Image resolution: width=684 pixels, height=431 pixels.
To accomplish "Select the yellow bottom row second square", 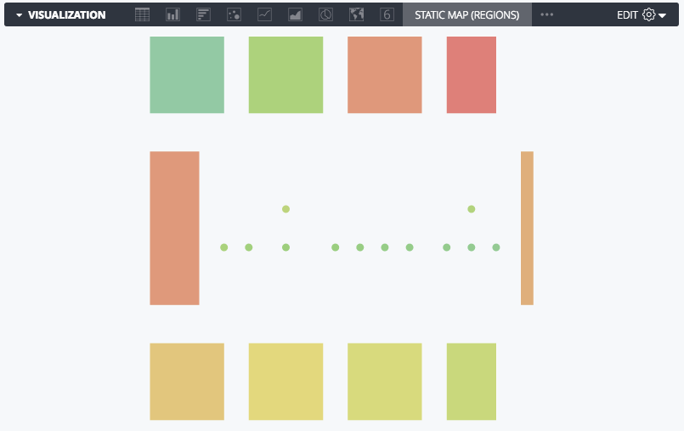I will pos(285,382).
